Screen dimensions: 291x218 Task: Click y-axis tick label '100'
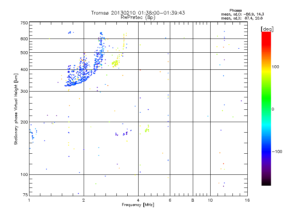(x=24, y=174)
